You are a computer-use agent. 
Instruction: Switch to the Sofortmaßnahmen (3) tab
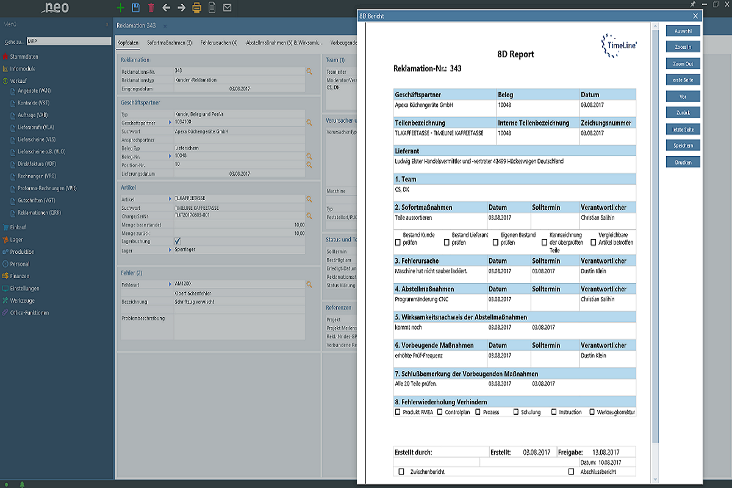coord(169,43)
